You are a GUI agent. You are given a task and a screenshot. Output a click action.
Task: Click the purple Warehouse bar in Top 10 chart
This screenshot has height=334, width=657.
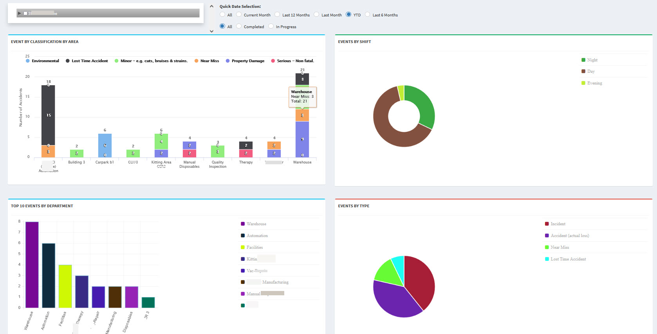pyautogui.click(x=32, y=264)
